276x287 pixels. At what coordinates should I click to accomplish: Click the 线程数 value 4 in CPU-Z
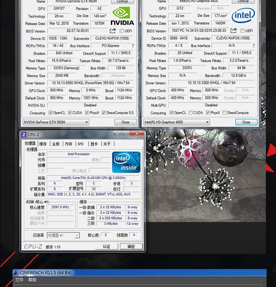(134, 235)
